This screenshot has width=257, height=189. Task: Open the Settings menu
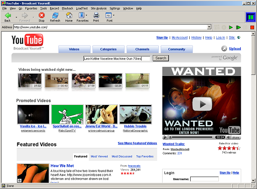[x=114, y=9]
